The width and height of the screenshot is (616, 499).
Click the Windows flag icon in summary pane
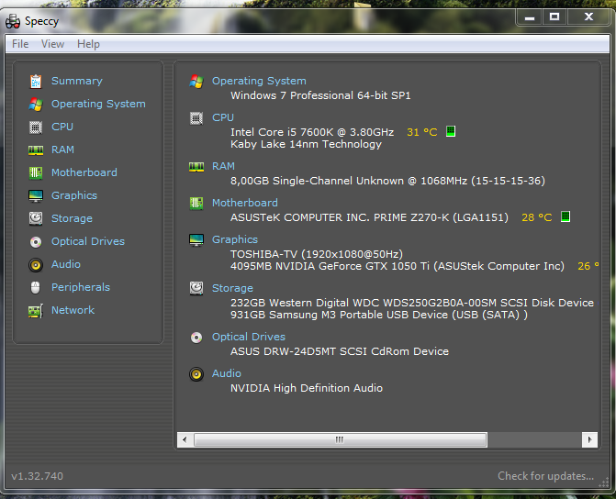click(x=196, y=82)
